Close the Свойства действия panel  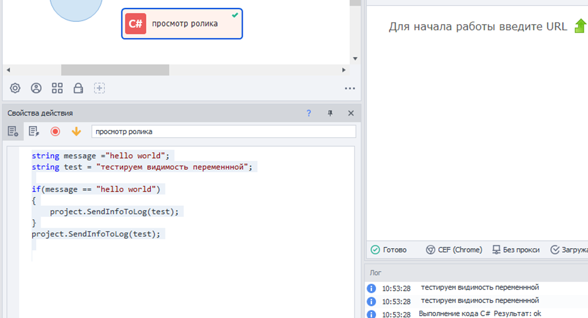click(x=351, y=113)
